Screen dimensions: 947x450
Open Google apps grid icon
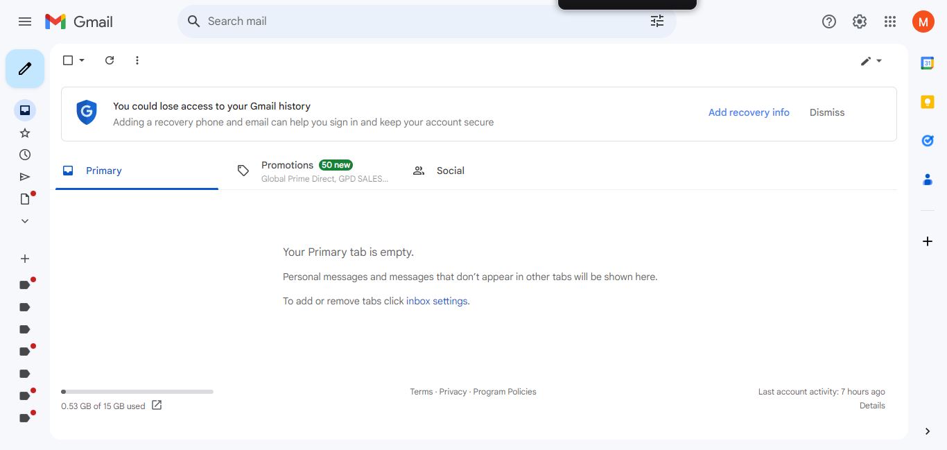click(890, 21)
